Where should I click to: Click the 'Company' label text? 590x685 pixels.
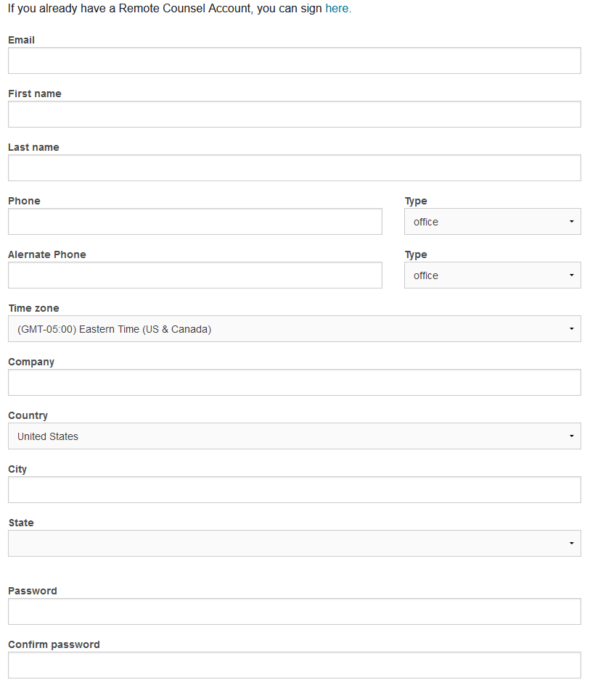pyautogui.click(x=31, y=362)
